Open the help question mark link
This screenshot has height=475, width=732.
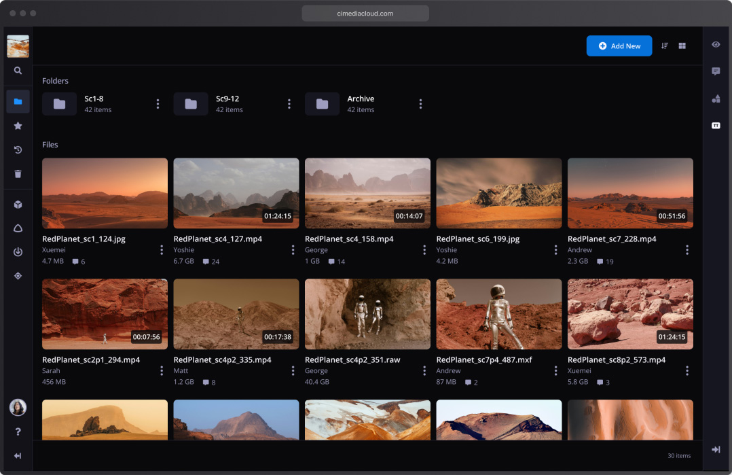(18, 432)
